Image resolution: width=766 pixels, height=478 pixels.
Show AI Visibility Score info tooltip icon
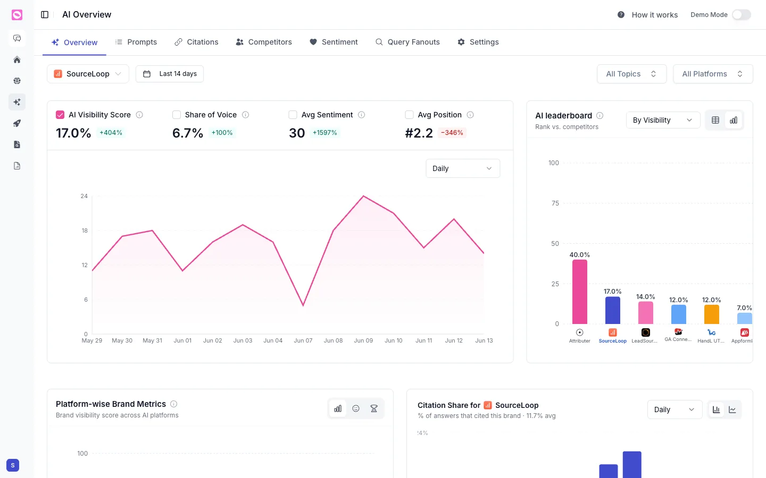coord(139,115)
